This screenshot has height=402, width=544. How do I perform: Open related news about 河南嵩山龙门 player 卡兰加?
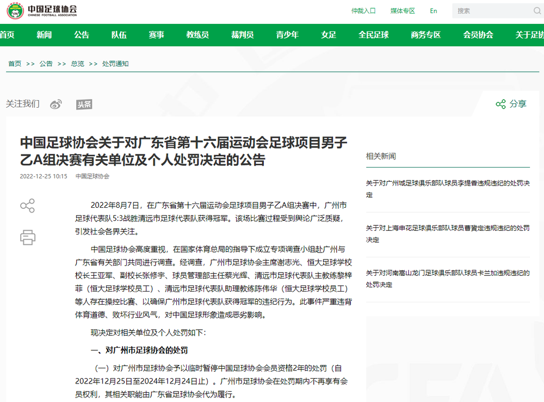pos(448,279)
